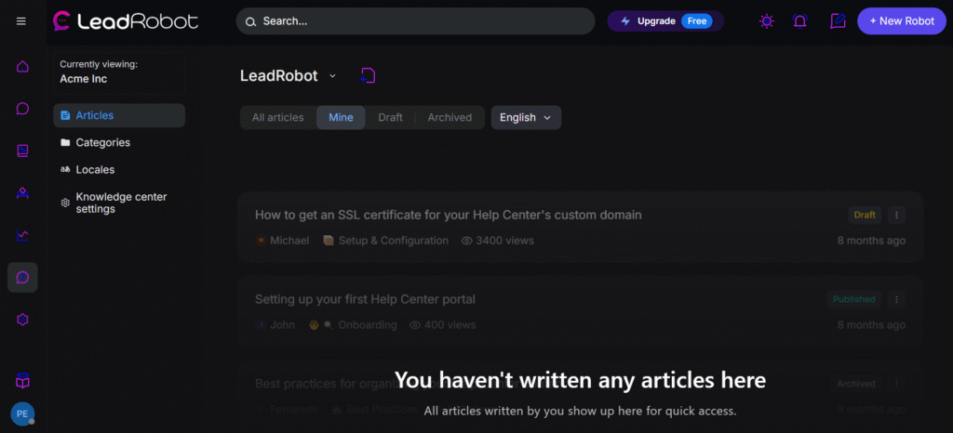Open the book sidebar icon in the left rail
Image resolution: width=953 pixels, height=433 pixels.
pos(22,151)
